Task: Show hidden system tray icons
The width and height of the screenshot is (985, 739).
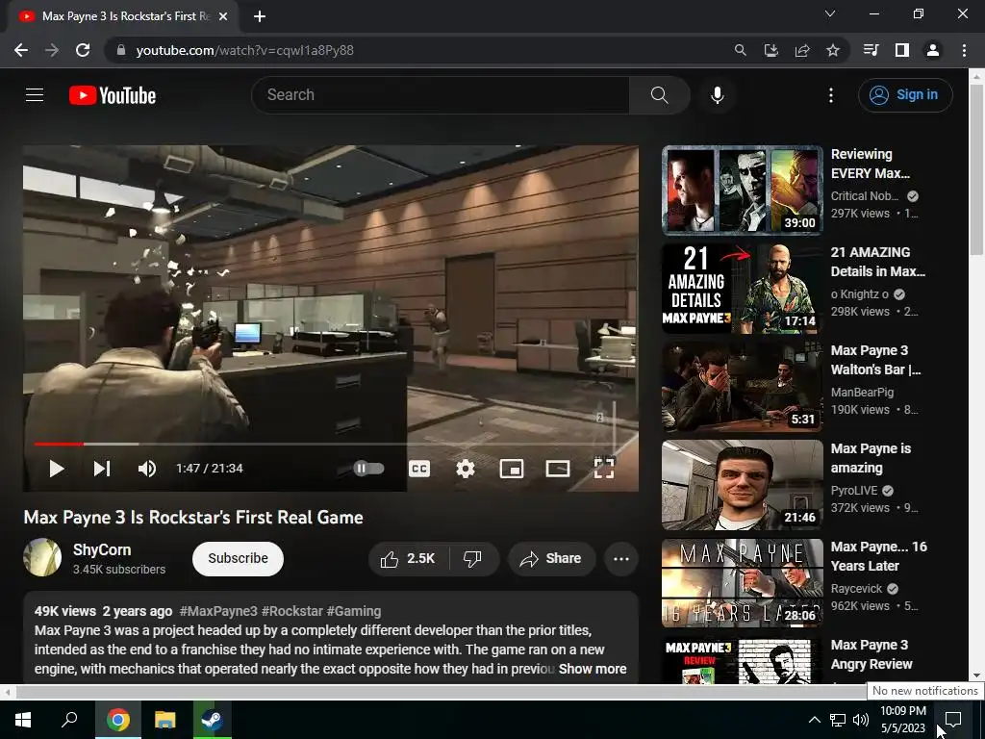Action: click(x=814, y=720)
